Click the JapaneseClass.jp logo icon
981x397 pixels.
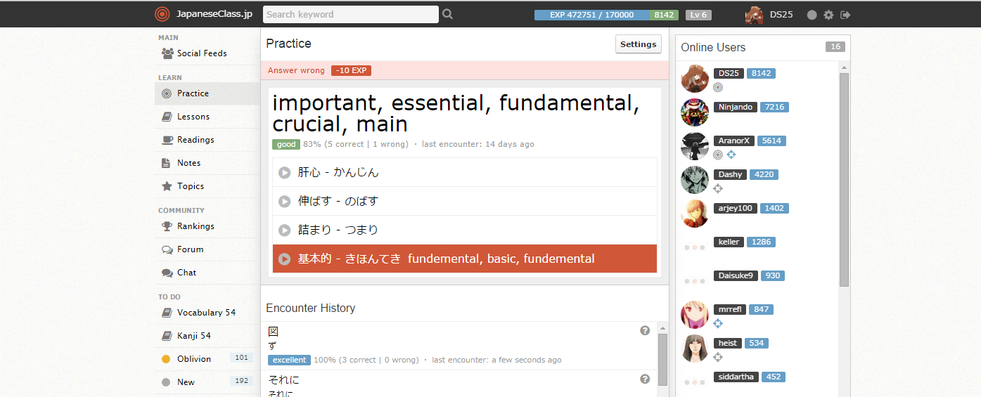162,14
